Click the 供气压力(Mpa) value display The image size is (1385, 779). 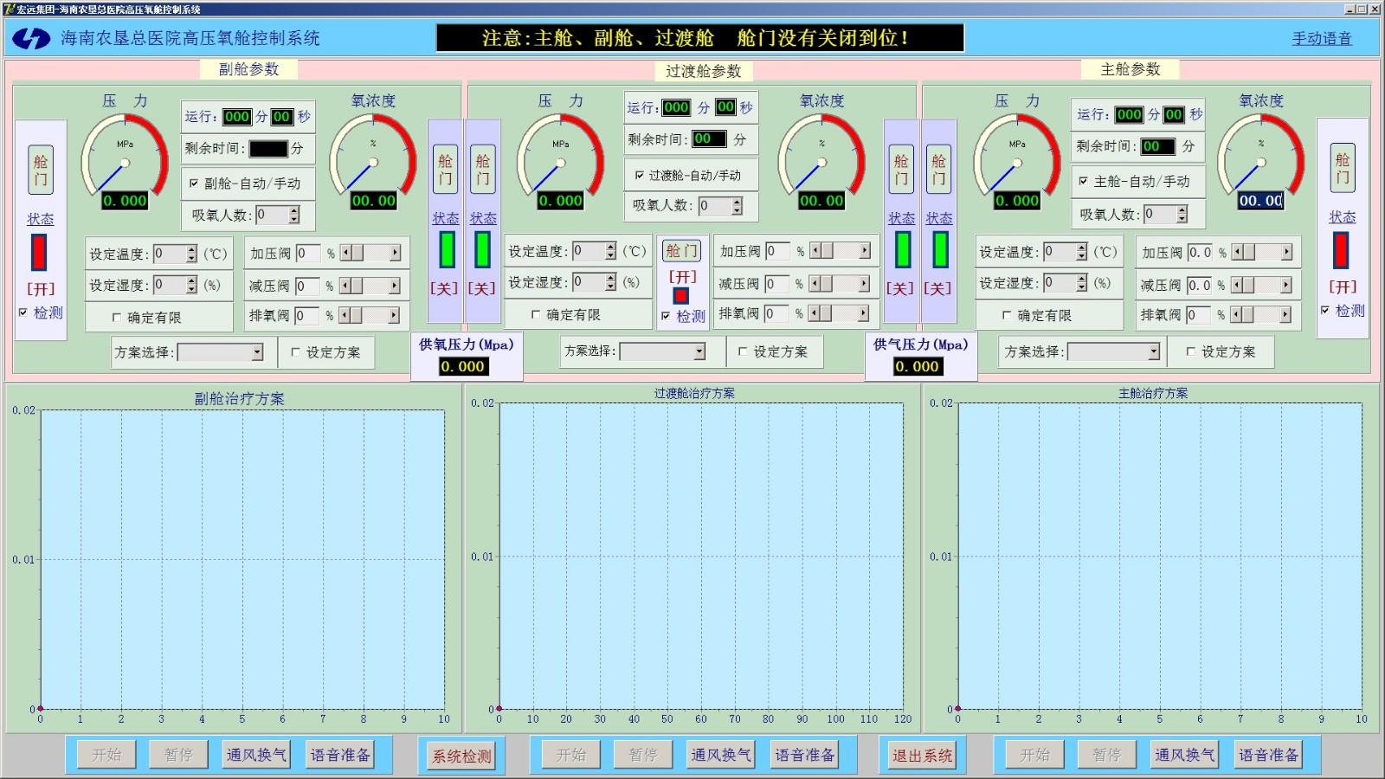pyautogui.click(x=918, y=366)
